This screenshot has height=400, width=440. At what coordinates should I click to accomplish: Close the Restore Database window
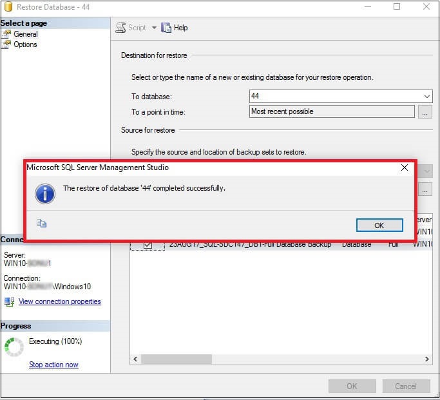click(426, 6)
